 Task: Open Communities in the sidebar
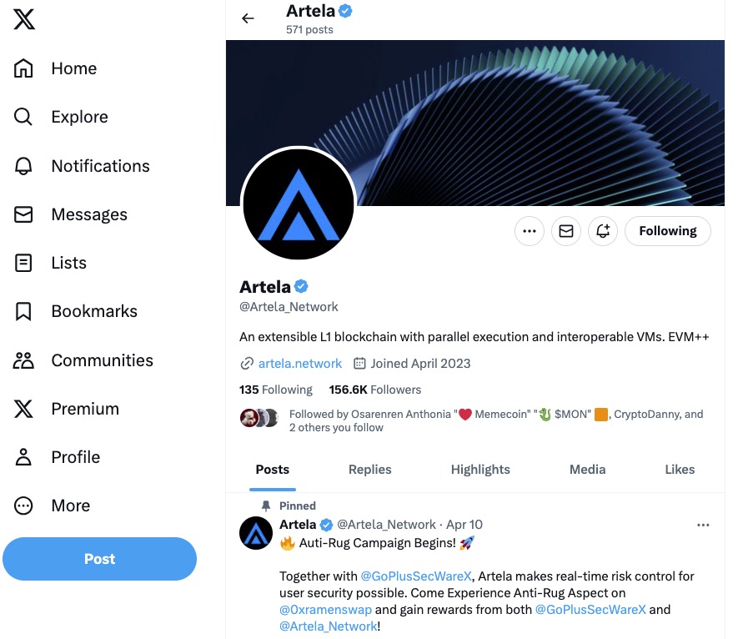pyautogui.click(x=83, y=360)
